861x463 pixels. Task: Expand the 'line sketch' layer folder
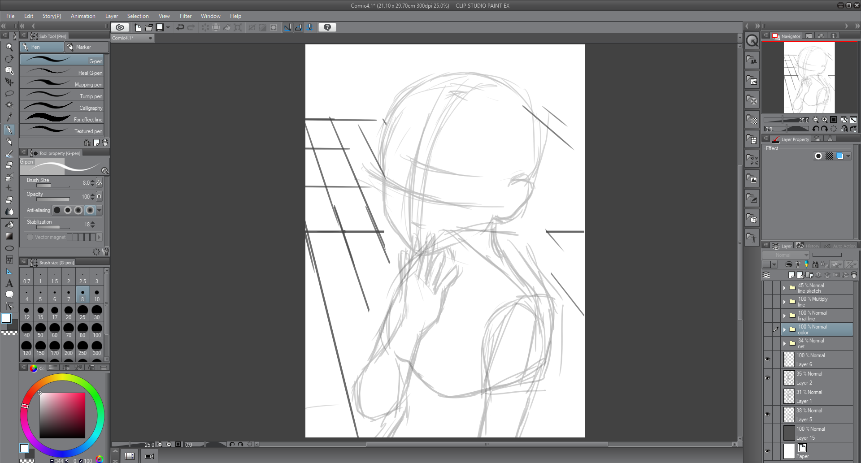784,288
